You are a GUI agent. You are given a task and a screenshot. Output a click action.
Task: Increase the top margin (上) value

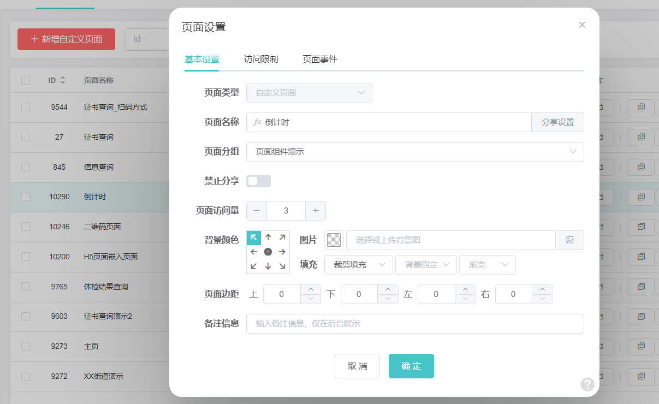click(311, 289)
